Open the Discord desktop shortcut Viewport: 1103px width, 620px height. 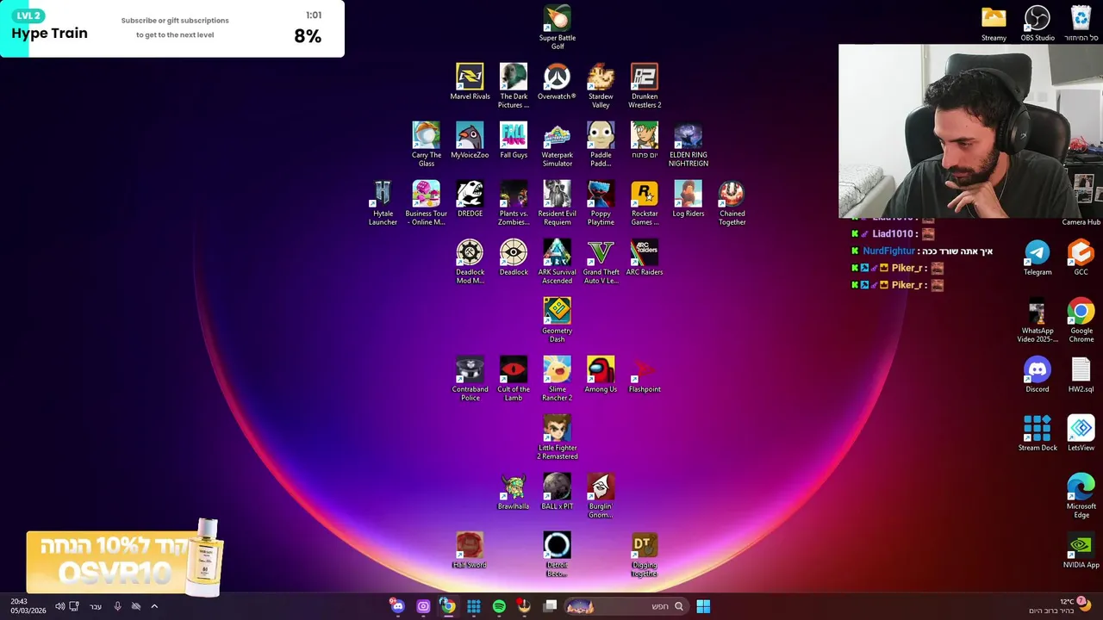1038,375
